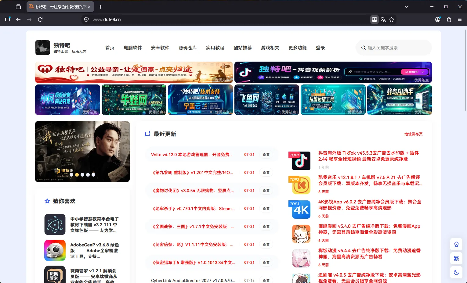
Task: Open the account profile icon
Action: coord(438,20)
